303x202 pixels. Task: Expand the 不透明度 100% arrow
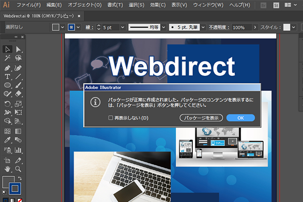point(255,27)
